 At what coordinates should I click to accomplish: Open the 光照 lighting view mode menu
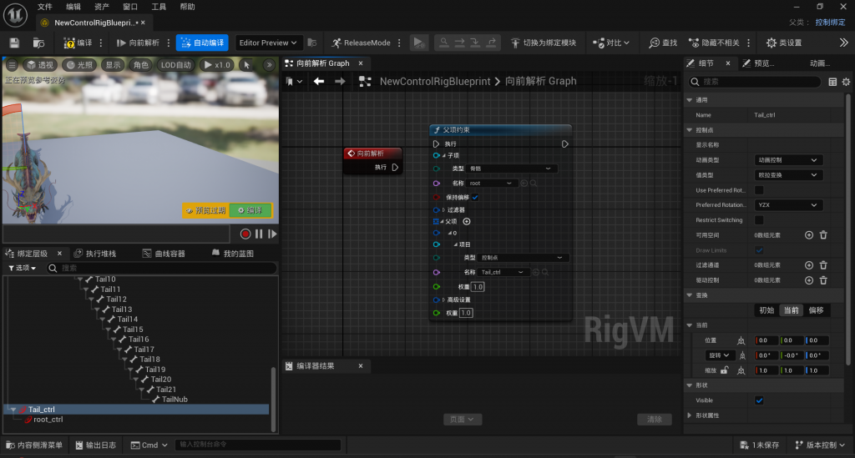point(79,65)
